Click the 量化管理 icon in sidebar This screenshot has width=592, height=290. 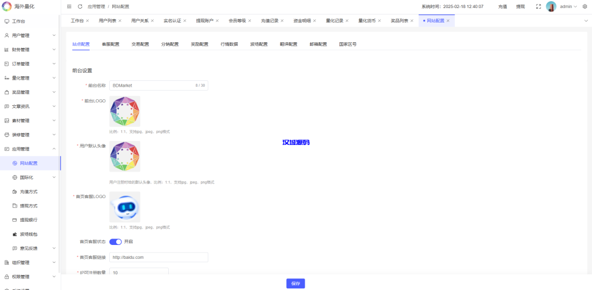[6, 78]
